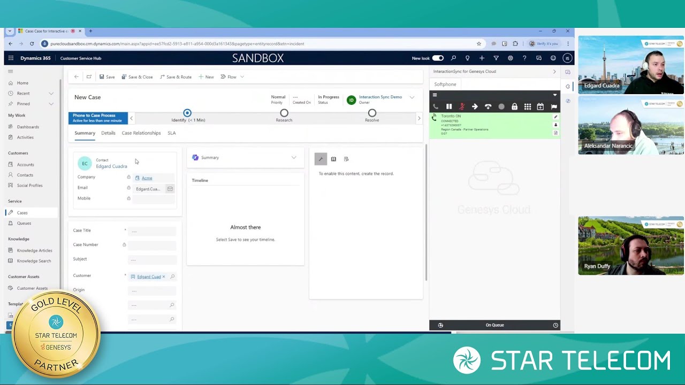Open the Acme company link

tap(147, 178)
